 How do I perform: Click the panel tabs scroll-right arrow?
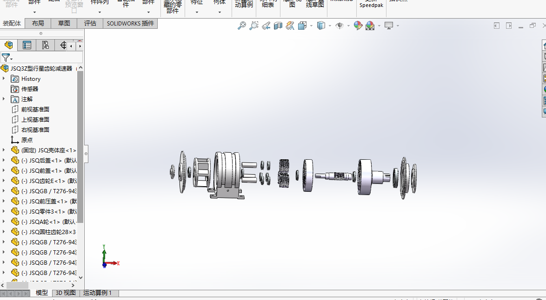click(80, 46)
